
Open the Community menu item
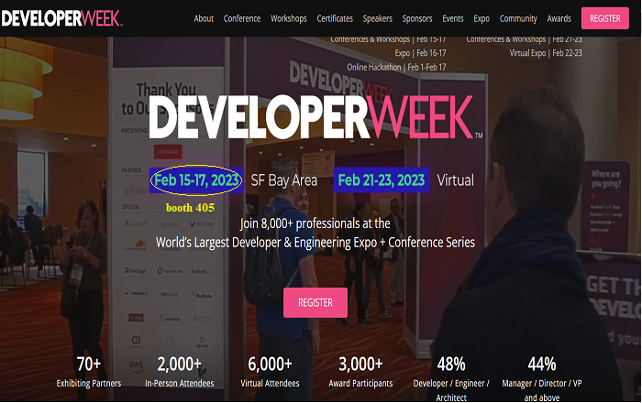coord(518,19)
